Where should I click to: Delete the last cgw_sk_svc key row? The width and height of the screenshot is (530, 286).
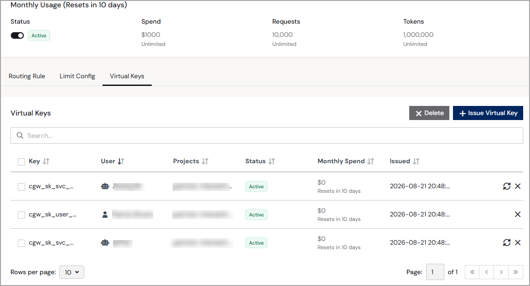[518, 242]
